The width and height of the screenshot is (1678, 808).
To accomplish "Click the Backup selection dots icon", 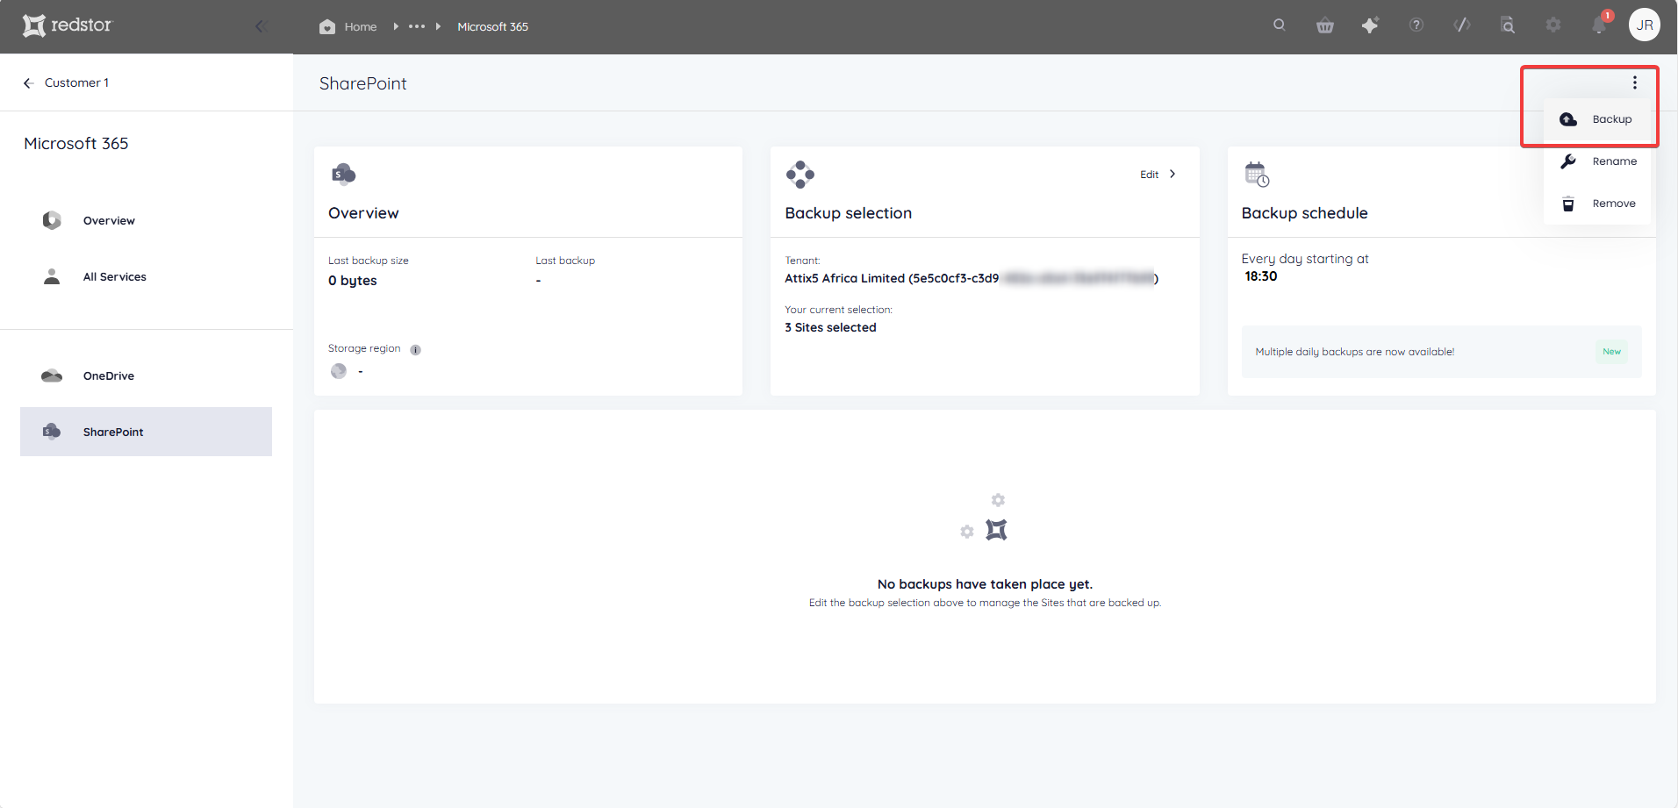I will pos(800,175).
